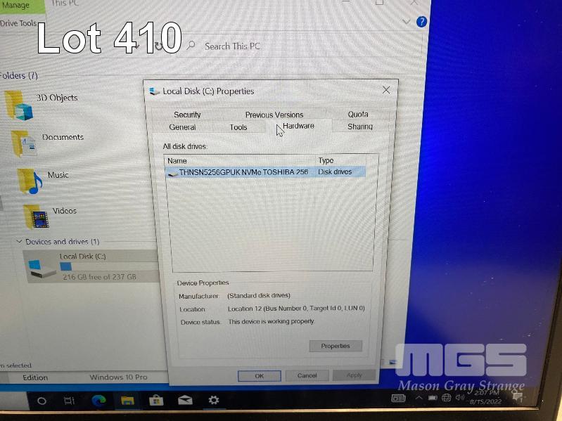562x421 pixels.
Task: Click the Explorer help question mark icon
Action: [421, 22]
